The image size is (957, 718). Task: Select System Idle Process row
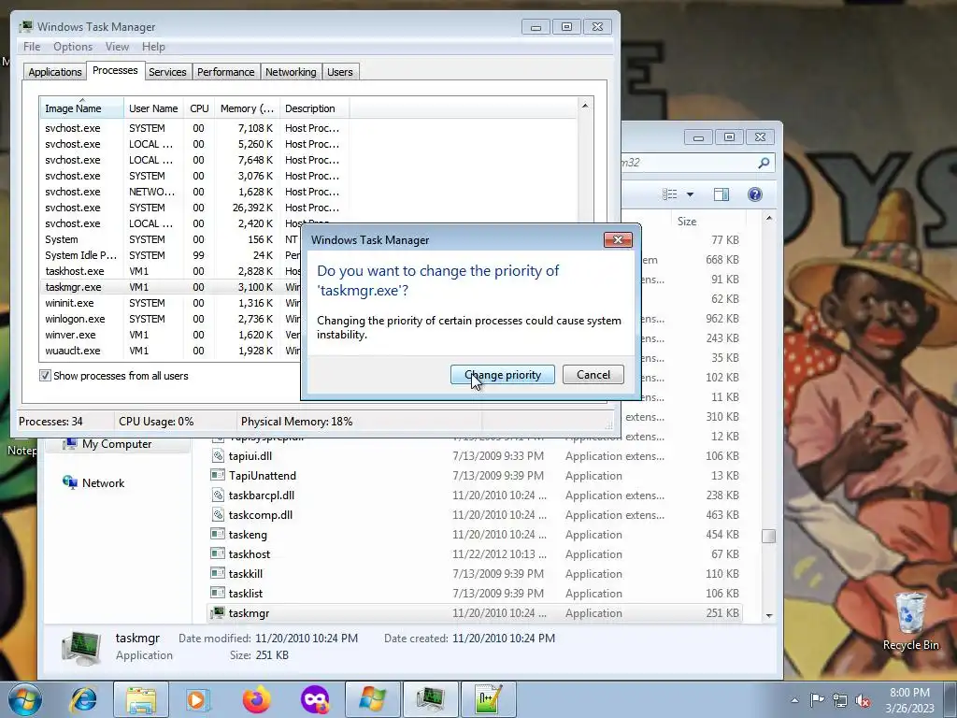(170, 255)
